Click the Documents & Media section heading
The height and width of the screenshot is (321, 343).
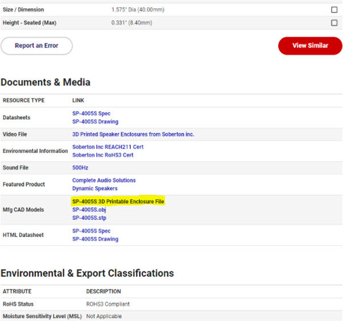[x=45, y=82]
